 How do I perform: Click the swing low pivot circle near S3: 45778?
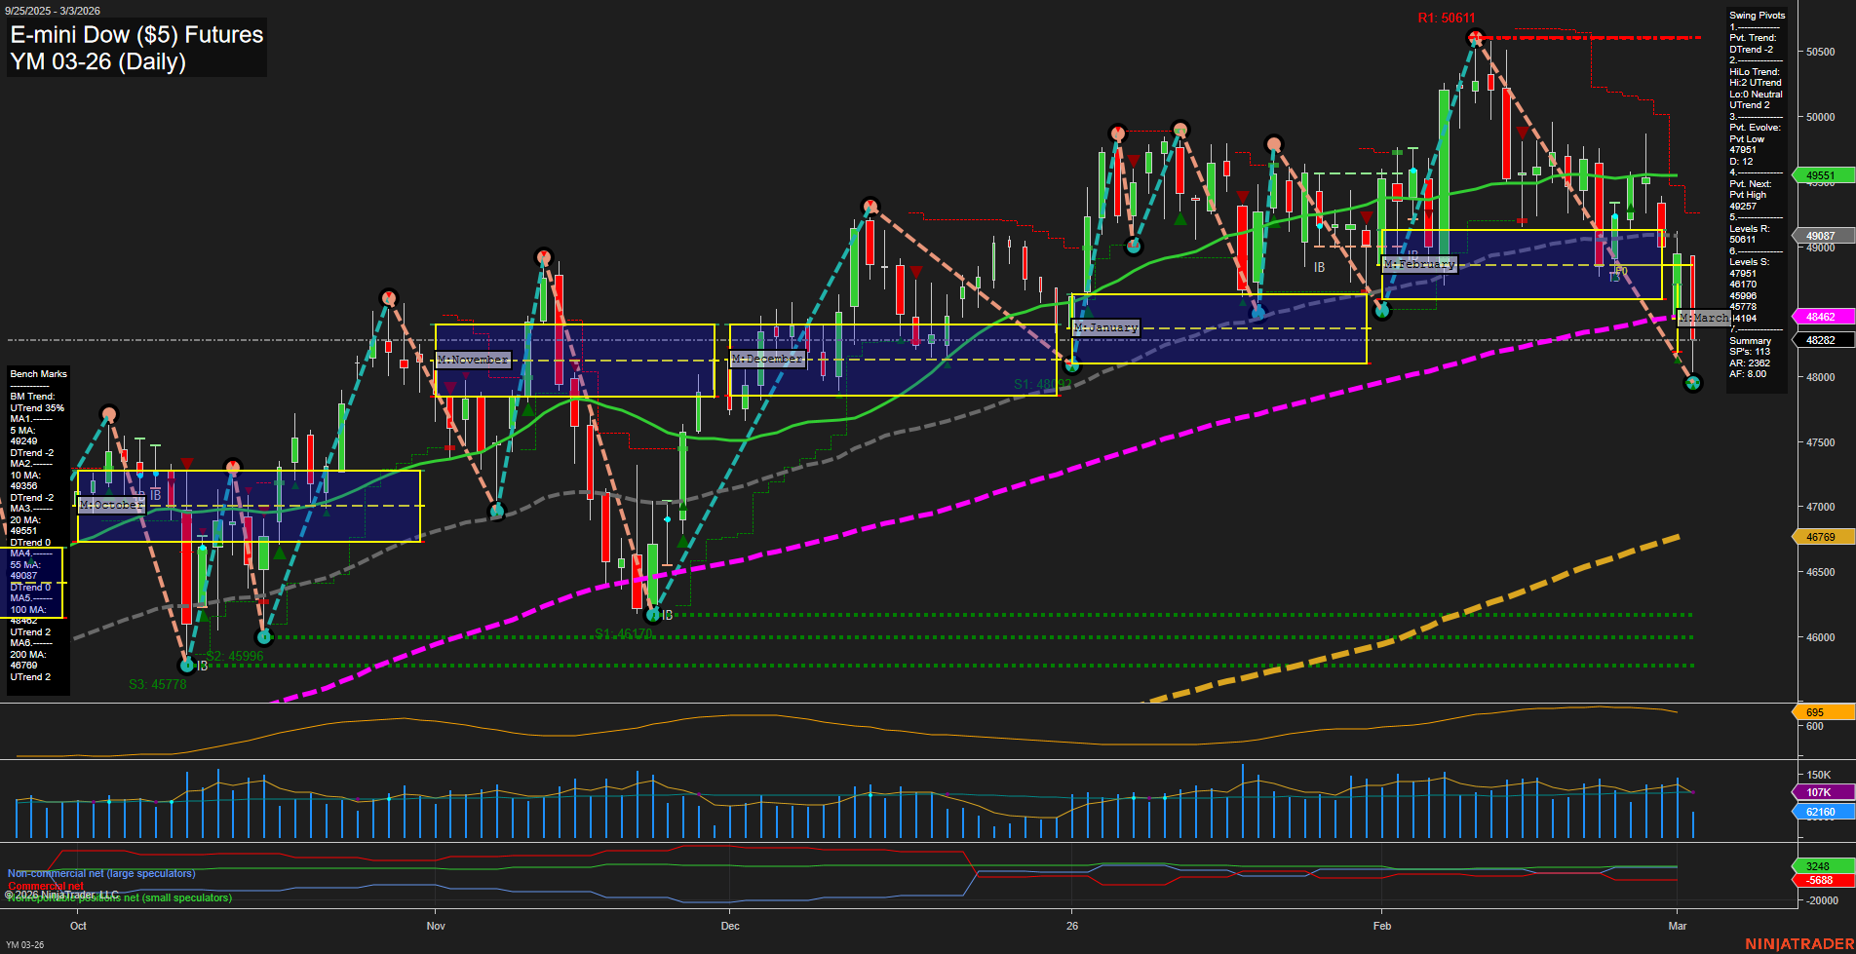click(187, 666)
